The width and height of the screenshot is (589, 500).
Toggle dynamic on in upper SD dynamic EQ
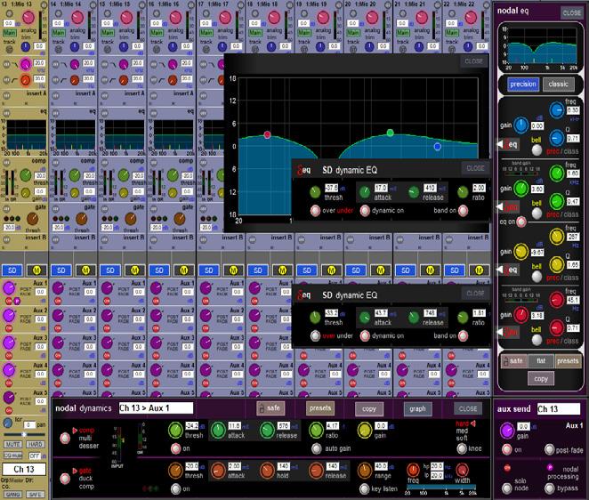[x=365, y=210]
